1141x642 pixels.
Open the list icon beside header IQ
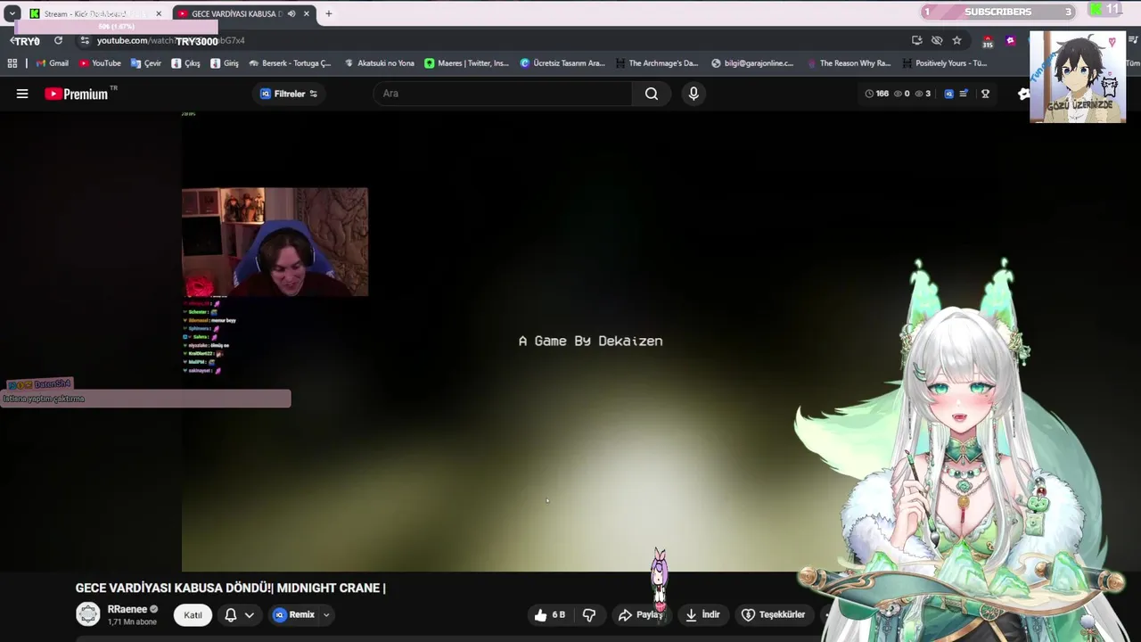[964, 94]
